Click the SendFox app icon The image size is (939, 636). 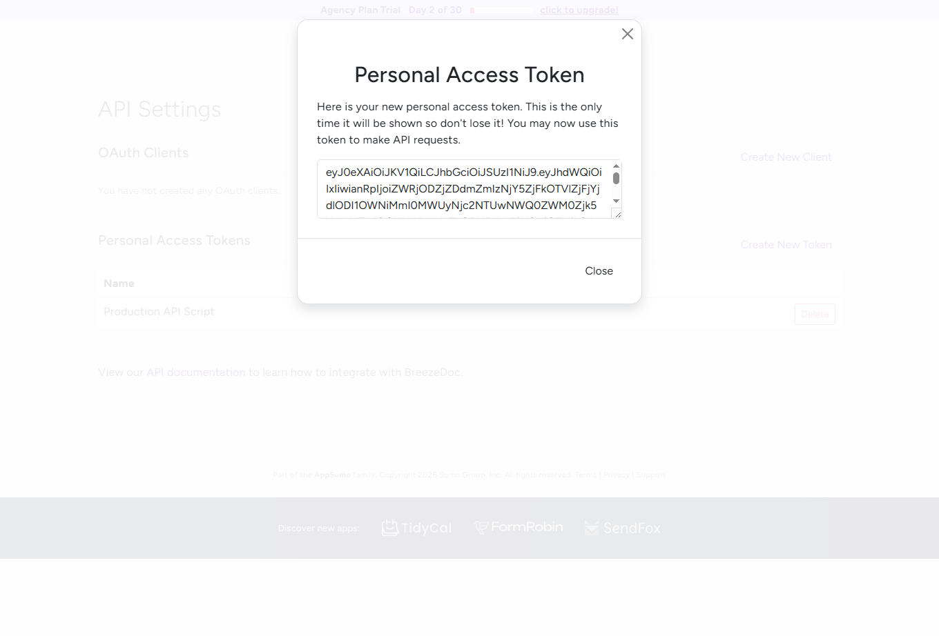592,527
